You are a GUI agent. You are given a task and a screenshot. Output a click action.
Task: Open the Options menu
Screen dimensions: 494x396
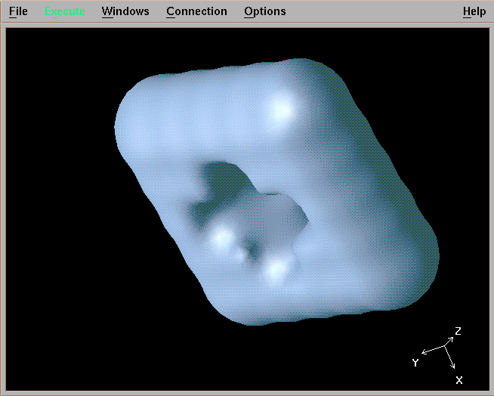pyautogui.click(x=265, y=11)
